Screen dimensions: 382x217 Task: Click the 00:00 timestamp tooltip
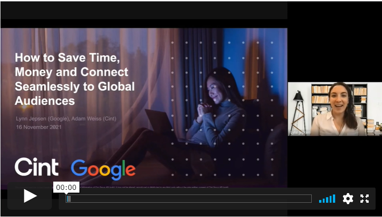click(x=66, y=187)
